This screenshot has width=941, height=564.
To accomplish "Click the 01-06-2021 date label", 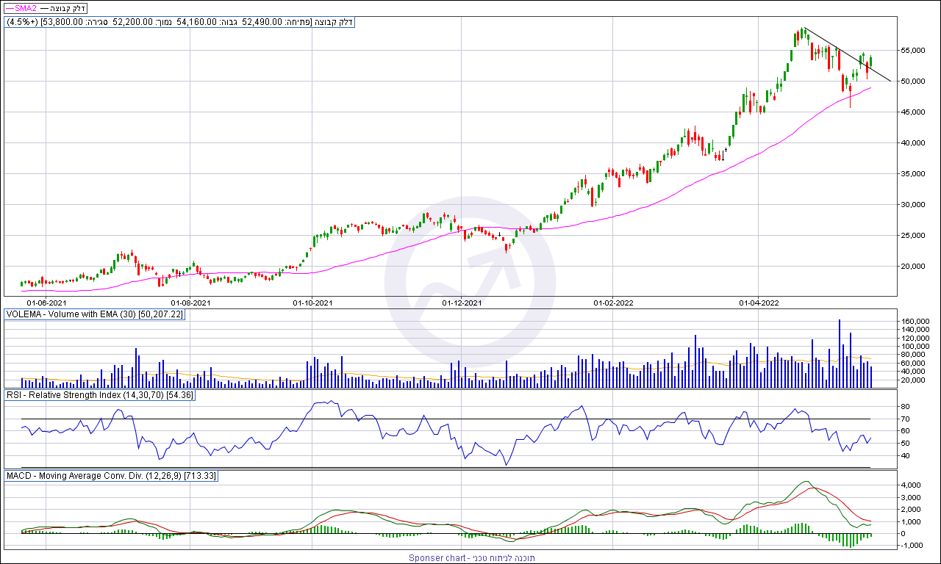I will tap(46, 302).
